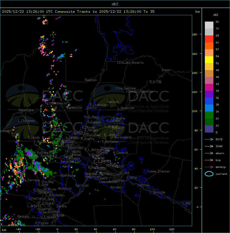230x233 pixels.
Task: Click the yellow eburn arrow in legend
Action: point(209,153)
